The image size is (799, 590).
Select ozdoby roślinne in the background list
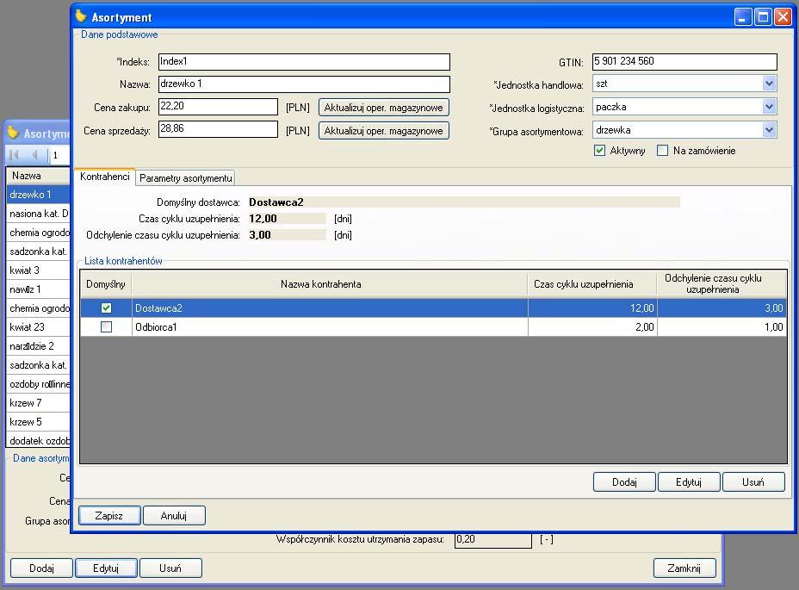pos(39,384)
